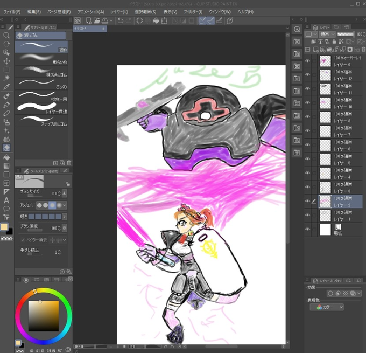Choose the スナップ消しゴム sub tool
Screen dimensions: 366x353
(x=41, y=121)
